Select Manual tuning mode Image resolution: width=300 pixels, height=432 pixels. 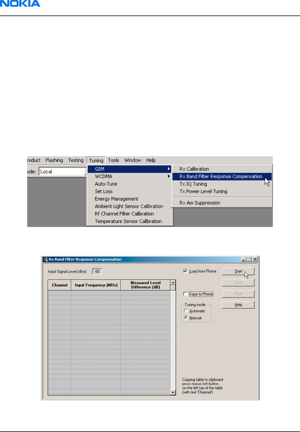pyautogui.click(x=186, y=318)
